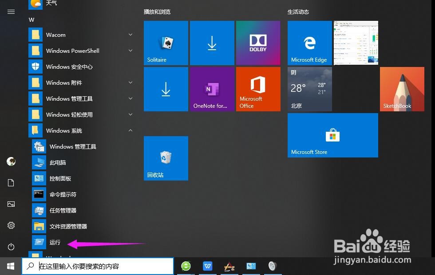435x275 pixels.
Task: Launch the Microsoft Office tile
Action: [258, 89]
